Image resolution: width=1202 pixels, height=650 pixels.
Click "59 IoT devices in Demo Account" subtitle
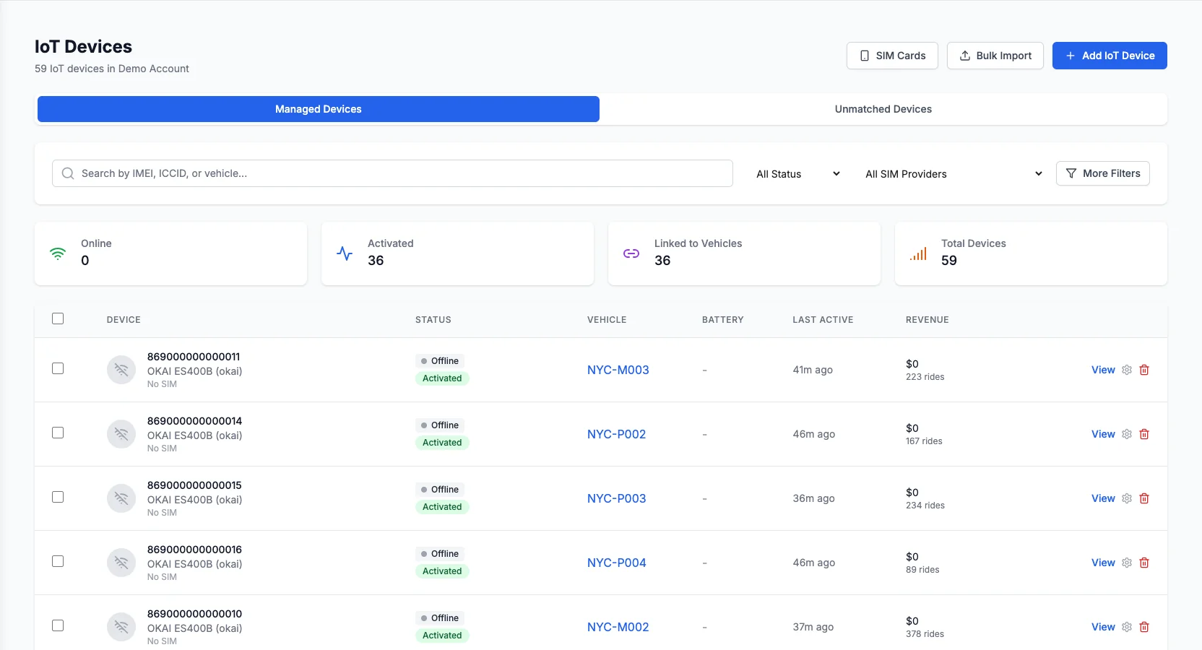click(x=112, y=69)
